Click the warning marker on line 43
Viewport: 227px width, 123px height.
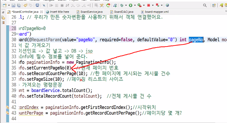[x=7, y=113]
